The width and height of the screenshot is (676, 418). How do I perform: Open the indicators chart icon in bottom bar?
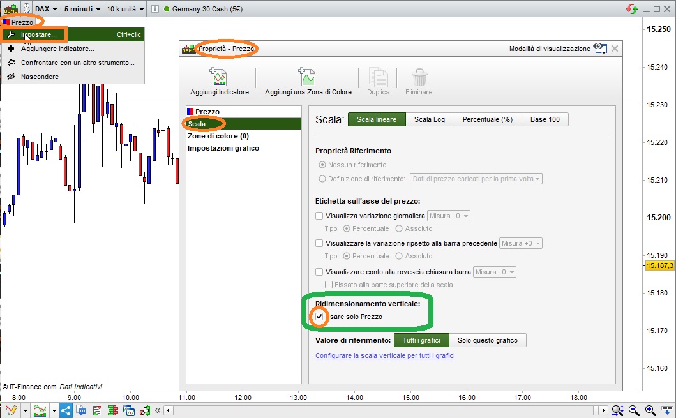[x=40, y=410]
